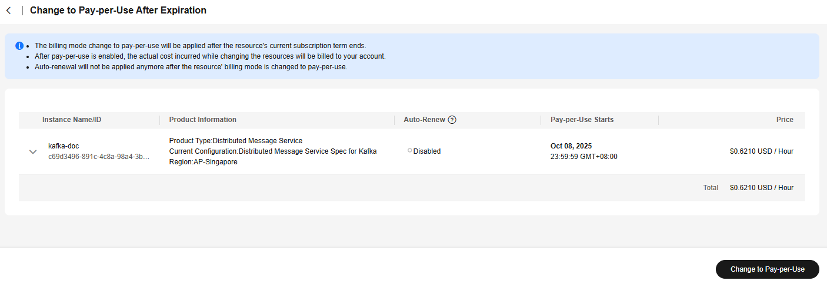Click the Instance Name/ID column header
Viewport: 827px width, 284px height.
[x=72, y=120]
